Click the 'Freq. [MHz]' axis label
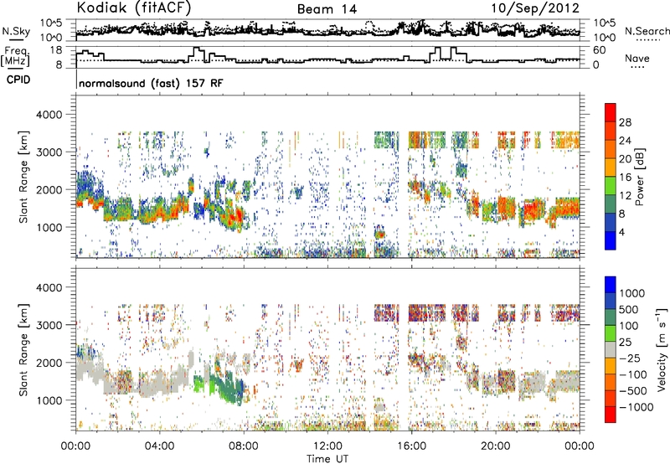Image resolution: width=670 pixels, height=464 pixels. (x=15, y=56)
